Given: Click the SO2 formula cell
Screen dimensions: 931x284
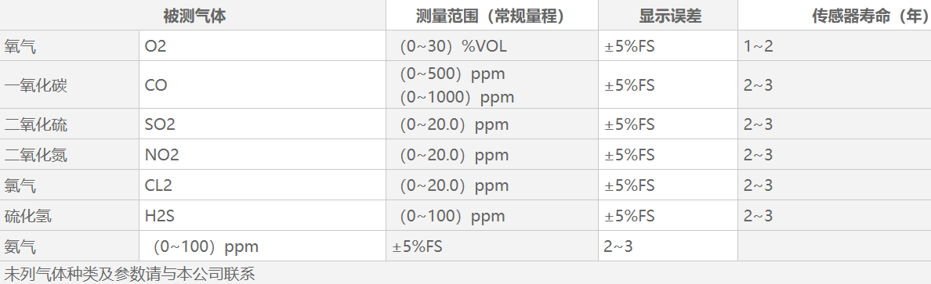Looking at the screenshot, I should coord(263,124).
